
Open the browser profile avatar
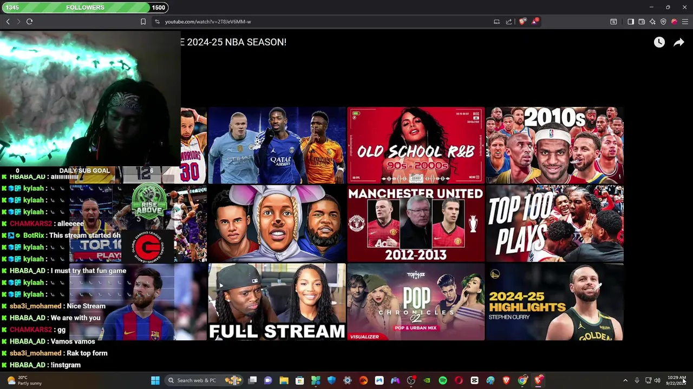coord(674,22)
